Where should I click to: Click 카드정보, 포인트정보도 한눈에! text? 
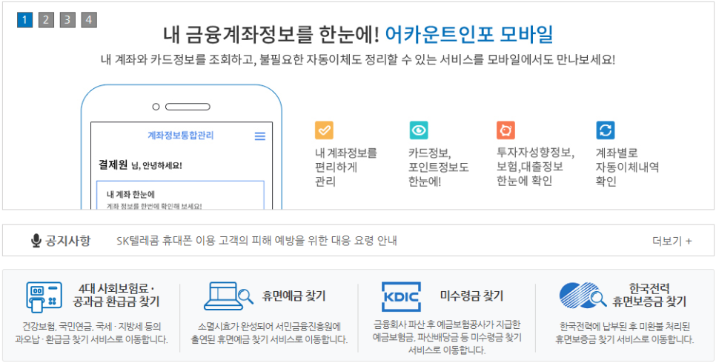[439, 167]
